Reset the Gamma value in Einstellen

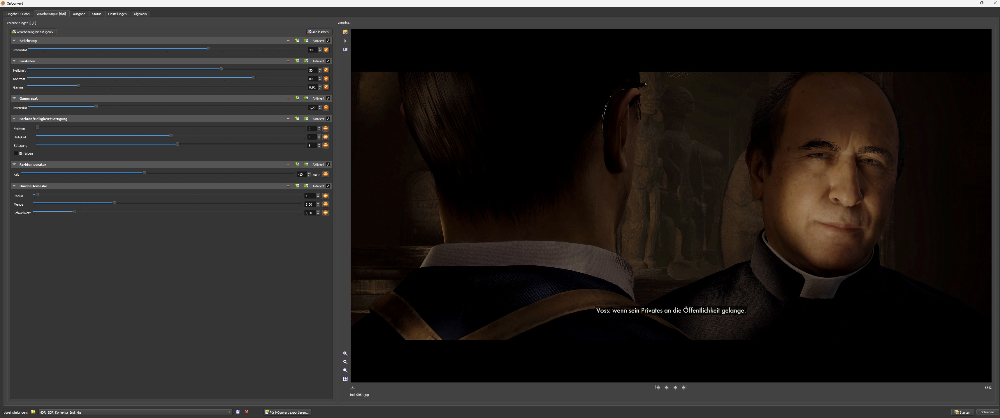tap(326, 87)
